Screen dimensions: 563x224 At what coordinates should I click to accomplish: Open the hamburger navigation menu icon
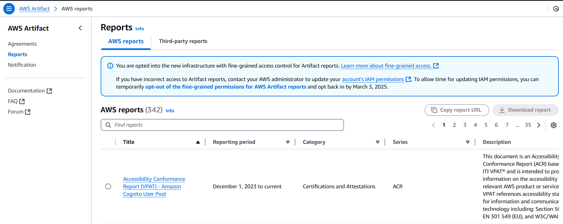point(9,9)
